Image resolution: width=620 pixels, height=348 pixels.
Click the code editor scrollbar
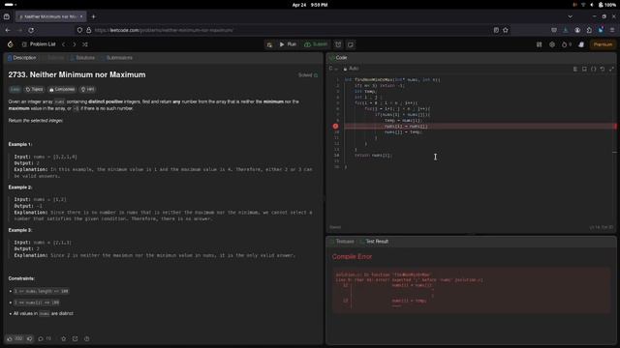tap(615, 152)
